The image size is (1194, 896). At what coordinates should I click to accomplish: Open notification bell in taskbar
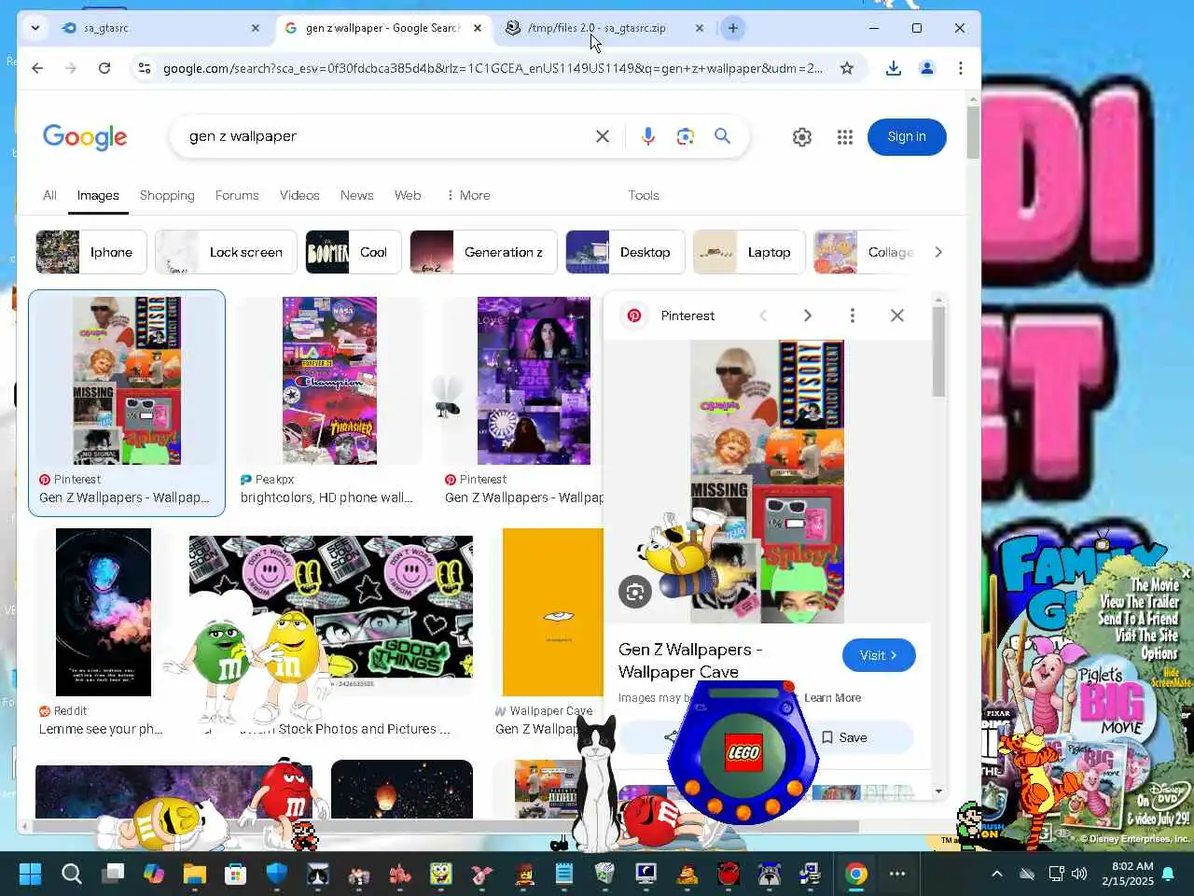(1168, 874)
